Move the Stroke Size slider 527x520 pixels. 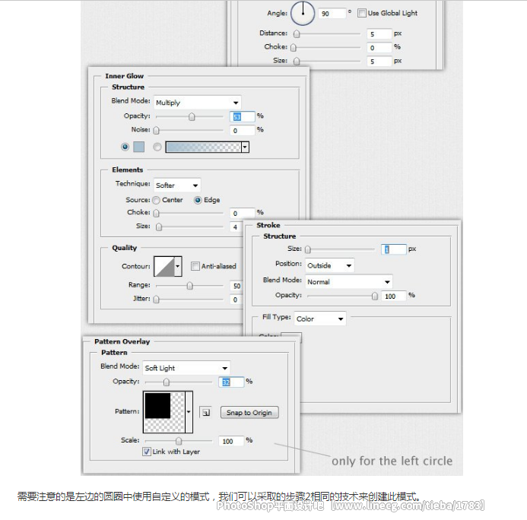coord(308,249)
